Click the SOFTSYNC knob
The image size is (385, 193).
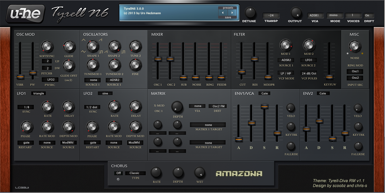[x=47, y=47]
